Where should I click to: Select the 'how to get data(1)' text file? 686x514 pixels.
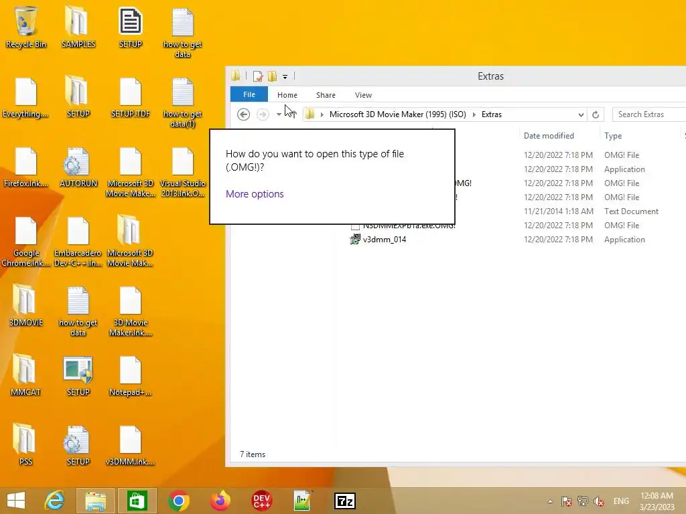point(182,102)
